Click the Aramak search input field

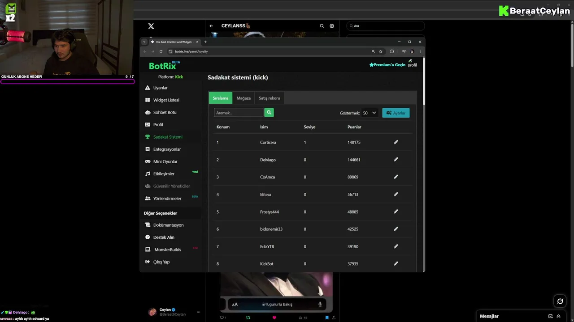(x=239, y=113)
